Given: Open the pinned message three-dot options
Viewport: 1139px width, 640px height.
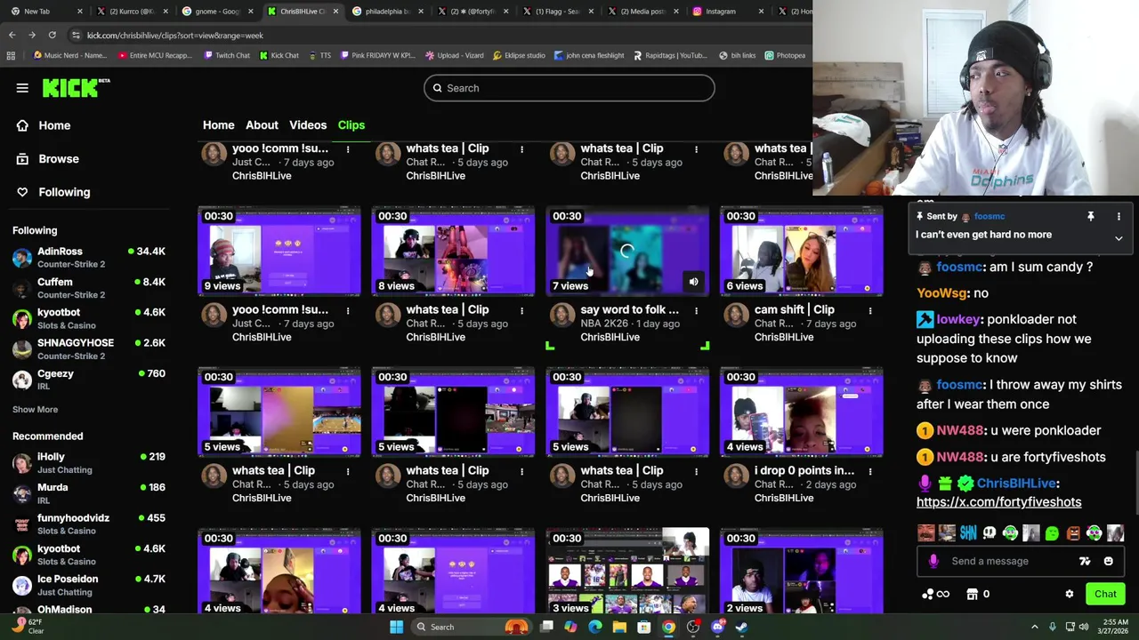Looking at the screenshot, I should [1119, 216].
